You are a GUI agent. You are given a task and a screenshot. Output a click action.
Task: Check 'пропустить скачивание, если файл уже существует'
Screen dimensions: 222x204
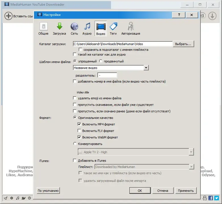tap(75, 105)
